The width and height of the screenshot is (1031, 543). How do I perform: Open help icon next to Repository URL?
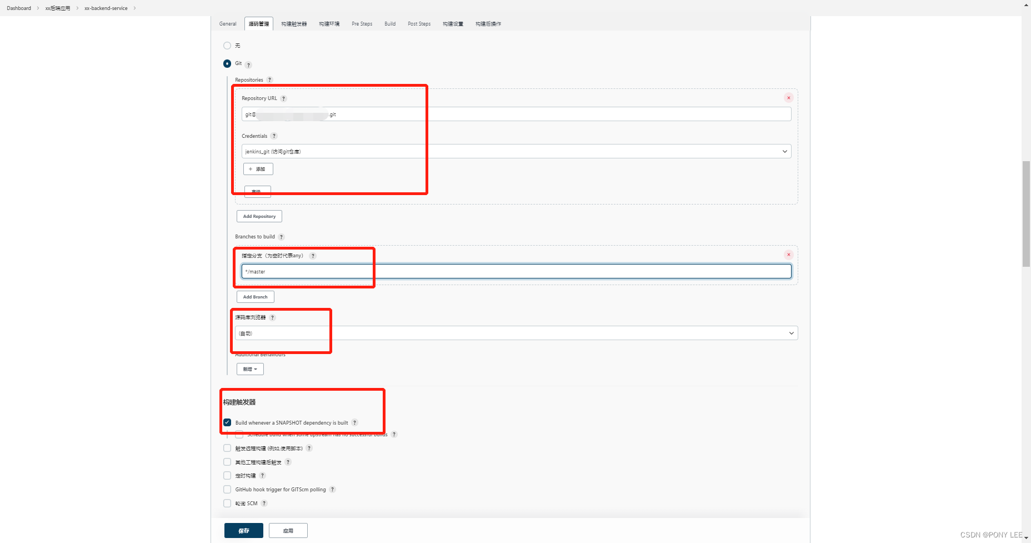point(283,98)
